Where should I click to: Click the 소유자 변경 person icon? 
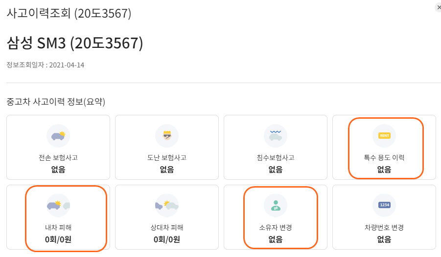276,205
